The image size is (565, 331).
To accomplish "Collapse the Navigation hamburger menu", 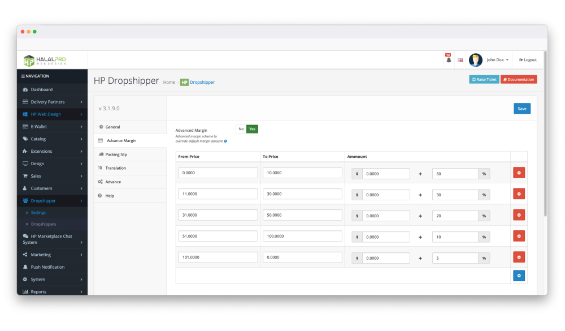I will point(23,76).
